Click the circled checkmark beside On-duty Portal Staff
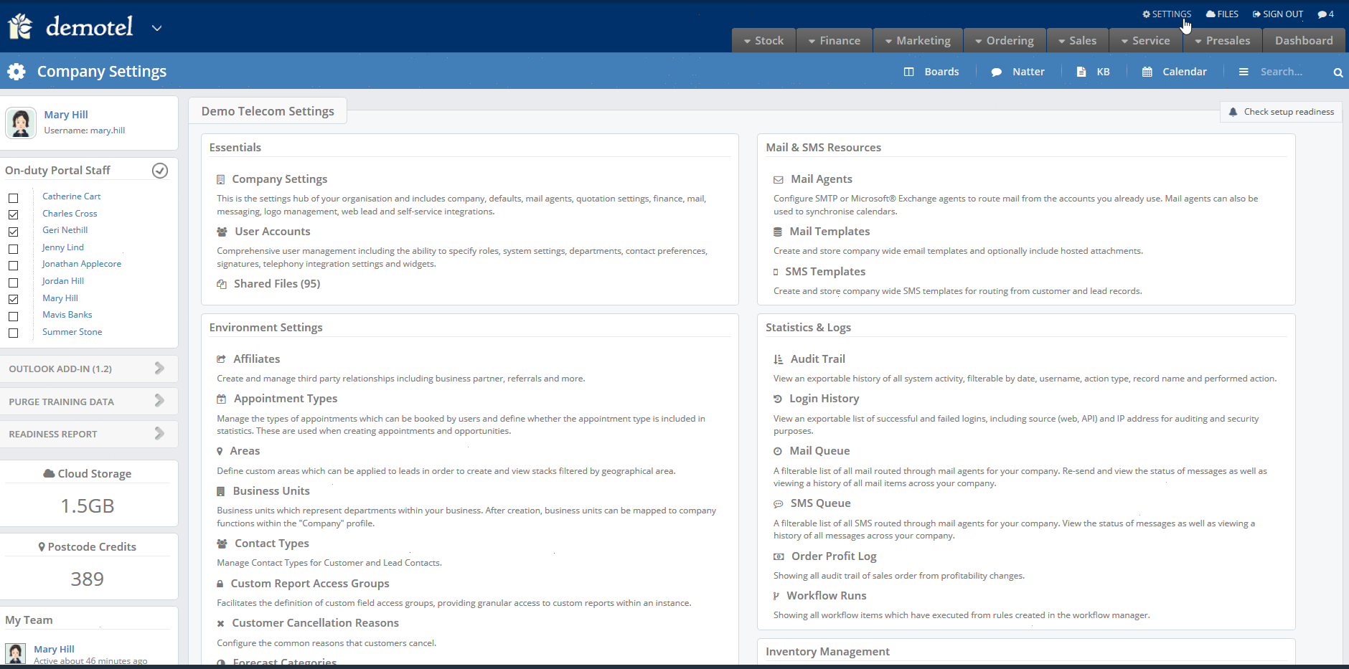Viewport: 1349px width, 669px height. pyautogui.click(x=160, y=170)
